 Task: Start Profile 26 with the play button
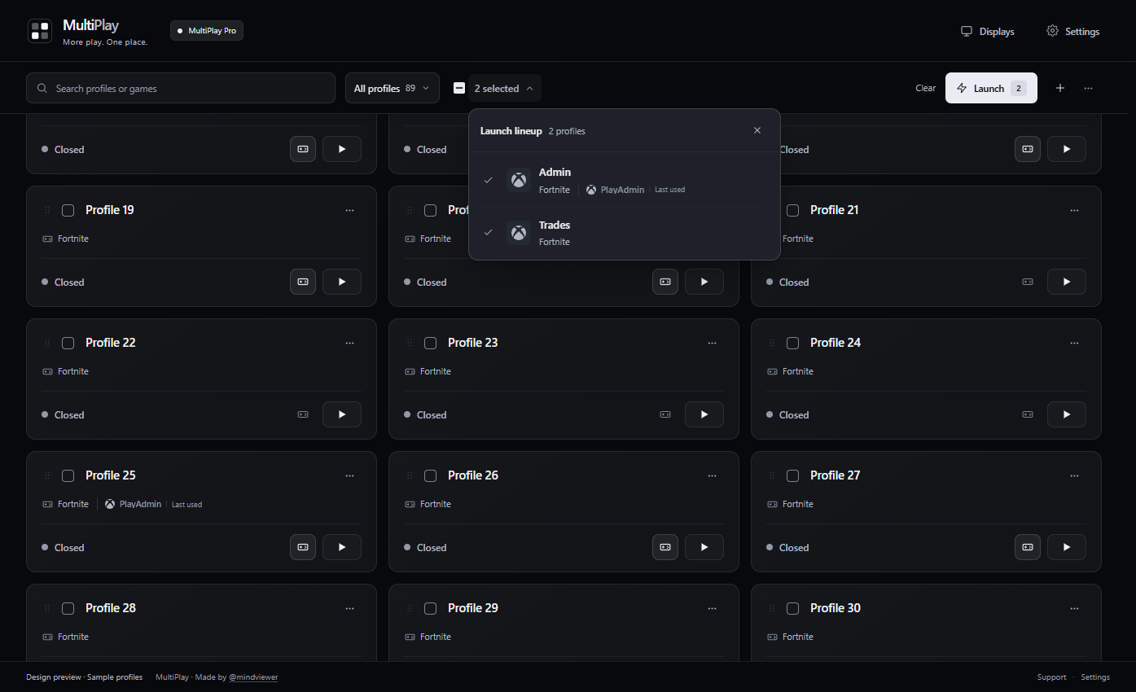click(x=704, y=547)
